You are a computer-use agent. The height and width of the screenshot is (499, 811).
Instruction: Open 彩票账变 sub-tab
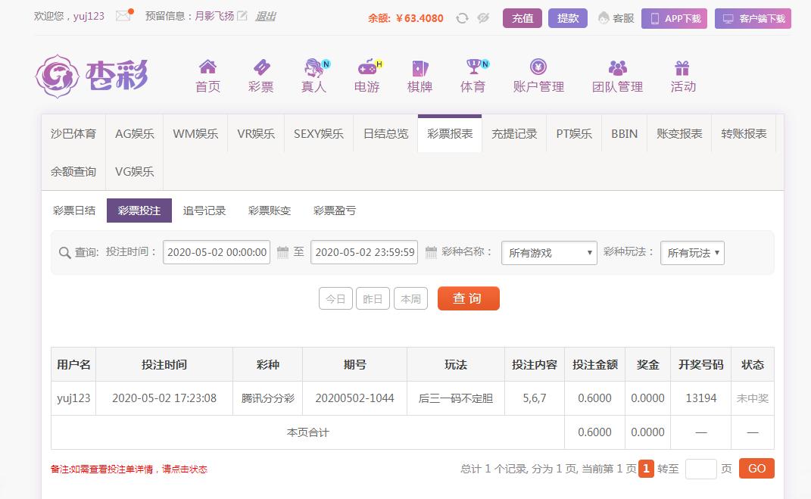tap(270, 211)
